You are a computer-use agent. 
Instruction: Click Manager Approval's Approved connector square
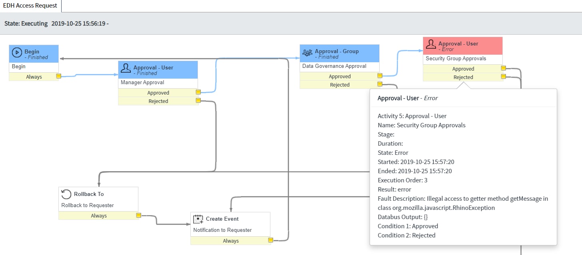pyautogui.click(x=198, y=93)
